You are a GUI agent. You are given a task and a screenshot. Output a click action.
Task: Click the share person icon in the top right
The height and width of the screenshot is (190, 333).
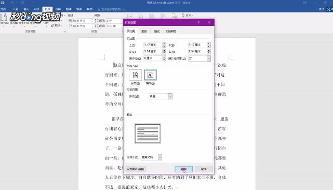click(329, 9)
